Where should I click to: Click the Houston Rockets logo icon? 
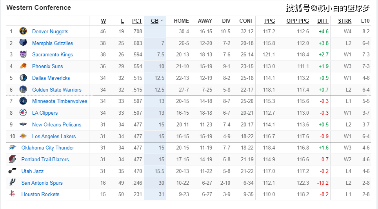point(12,194)
